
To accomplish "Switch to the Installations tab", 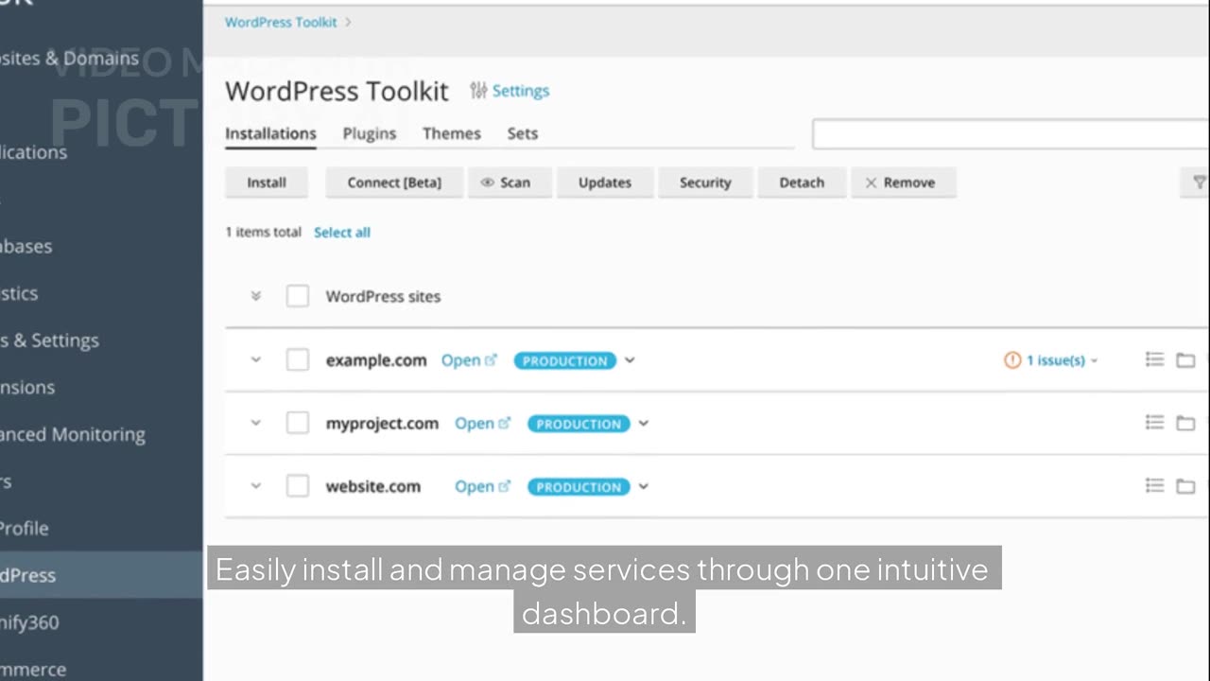I will (x=270, y=133).
